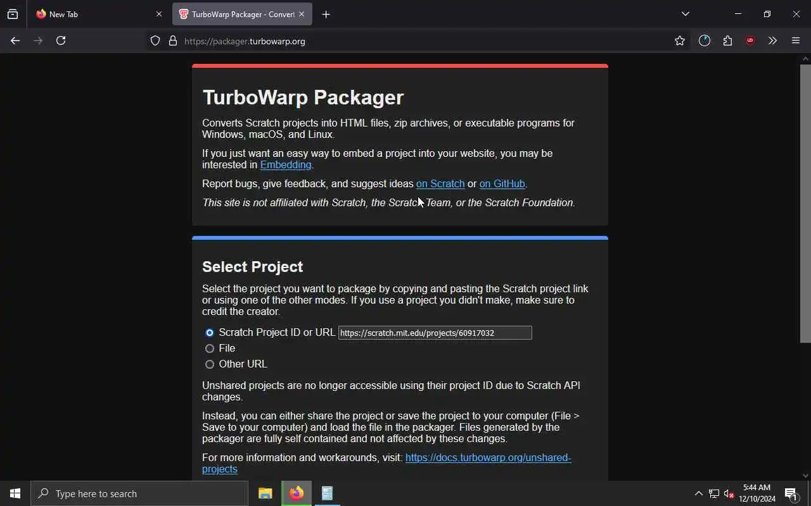Open the 'on Scratch' feedback link

440,183
